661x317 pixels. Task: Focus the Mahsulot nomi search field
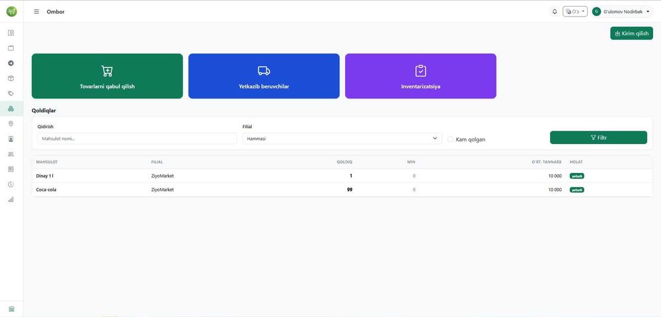click(137, 139)
